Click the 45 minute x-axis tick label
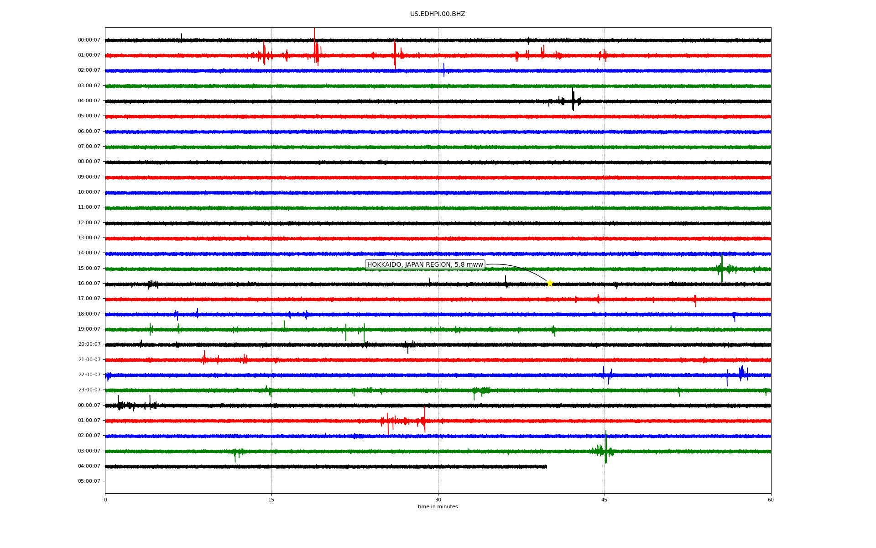 pos(605,500)
